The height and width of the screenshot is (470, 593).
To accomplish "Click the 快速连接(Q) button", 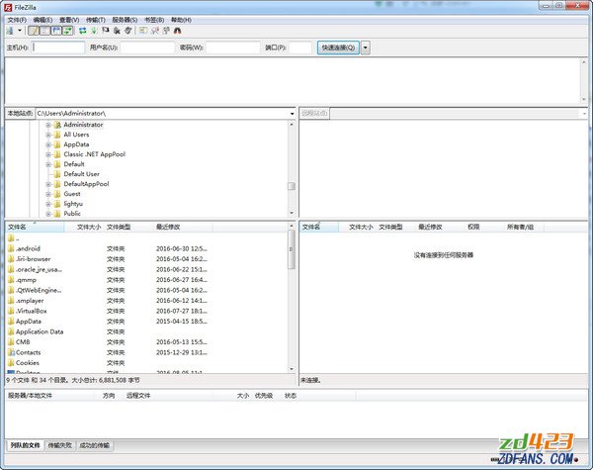I will point(337,47).
